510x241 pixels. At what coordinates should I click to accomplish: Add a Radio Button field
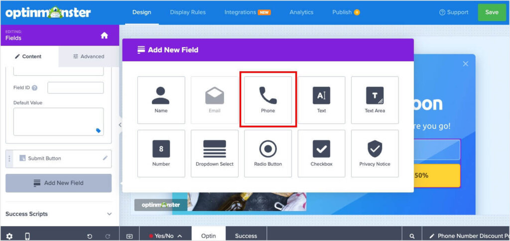[268, 153]
